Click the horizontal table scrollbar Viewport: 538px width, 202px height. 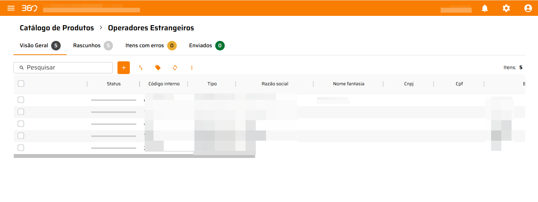134,156
